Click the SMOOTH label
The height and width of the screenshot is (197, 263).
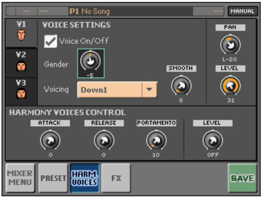pyautogui.click(x=181, y=68)
